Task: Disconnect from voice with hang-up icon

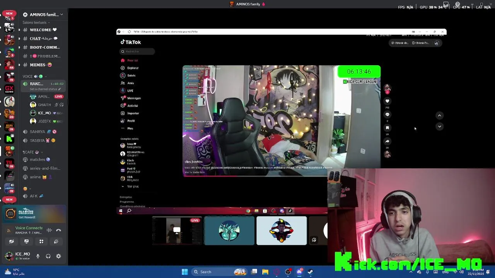Action: [x=58, y=230]
